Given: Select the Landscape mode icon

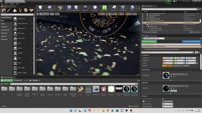Looking at the screenshot, I should (x=15, y=10).
